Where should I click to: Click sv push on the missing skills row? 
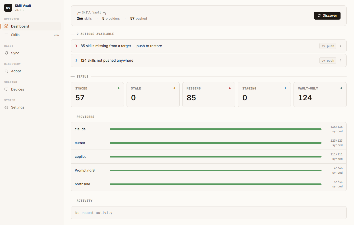pyautogui.click(x=328, y=46)
